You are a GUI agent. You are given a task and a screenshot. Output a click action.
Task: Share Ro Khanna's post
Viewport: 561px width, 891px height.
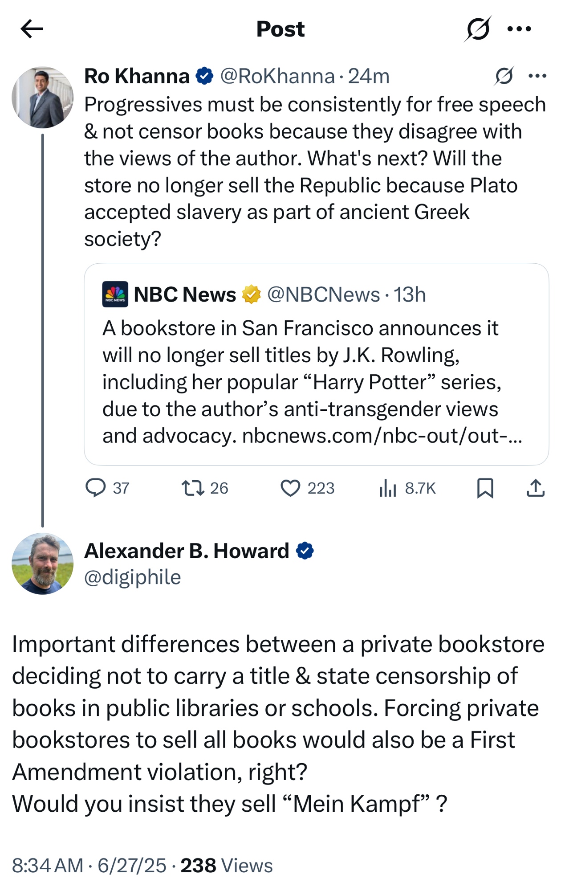coord(536,488)
